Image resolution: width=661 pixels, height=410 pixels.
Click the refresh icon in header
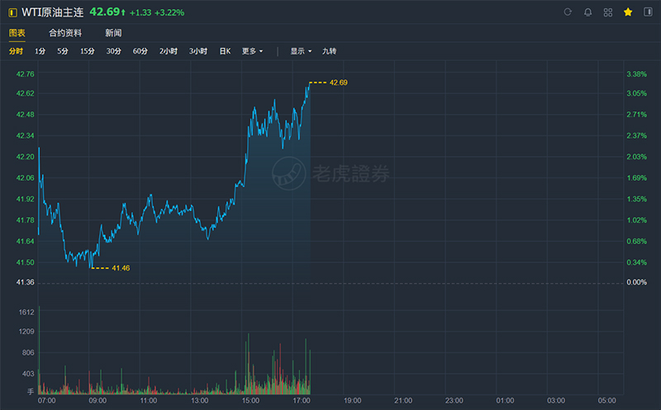coord(568,12)
